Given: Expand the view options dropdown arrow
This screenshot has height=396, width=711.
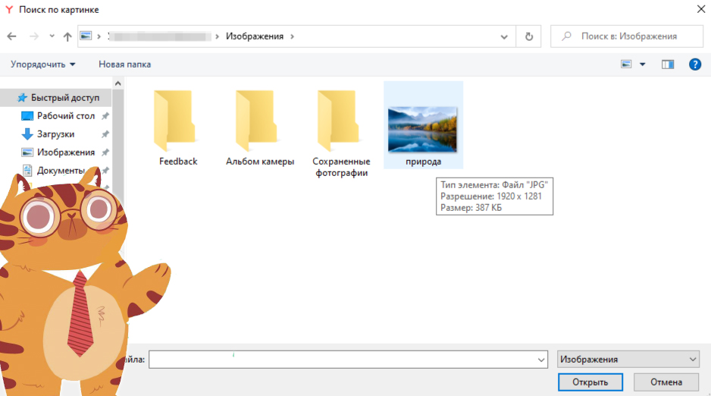Looking at the screenshot, I should 643,64.
